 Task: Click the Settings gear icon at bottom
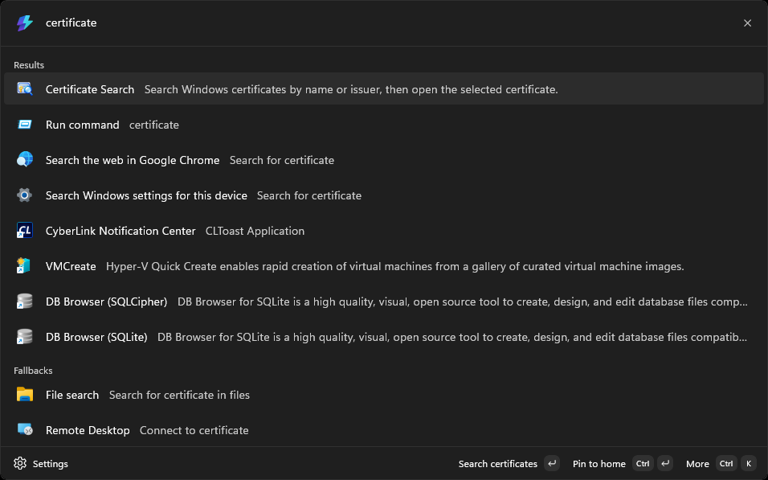click(x=20, y=463)
